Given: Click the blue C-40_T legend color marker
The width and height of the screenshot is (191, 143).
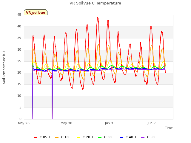Looking at the screenshot, I should pos(121,138).
